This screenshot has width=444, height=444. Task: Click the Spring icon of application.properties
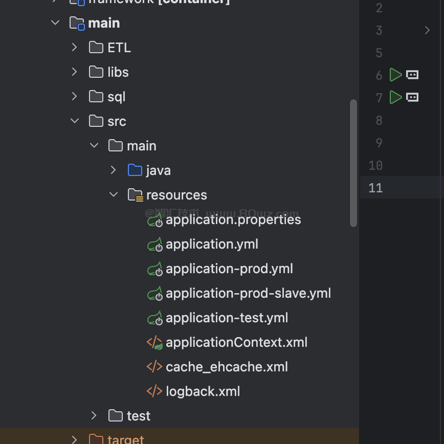coord(154,220)
